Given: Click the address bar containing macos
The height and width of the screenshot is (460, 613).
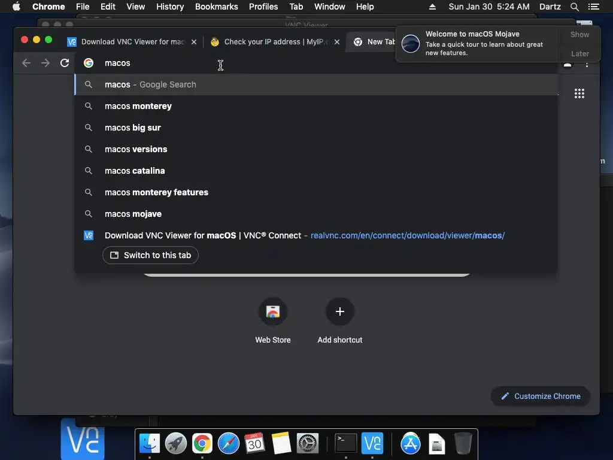Looking at the screenshot, I should tap(316, 63).
